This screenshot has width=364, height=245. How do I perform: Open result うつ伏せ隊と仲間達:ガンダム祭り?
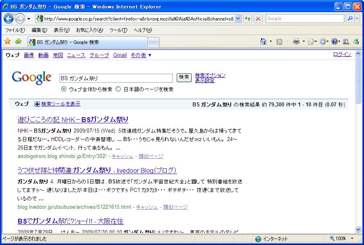97,170
